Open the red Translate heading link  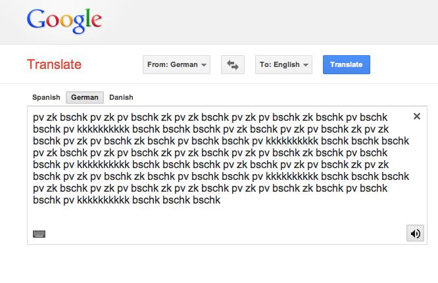tap(54, 64)
